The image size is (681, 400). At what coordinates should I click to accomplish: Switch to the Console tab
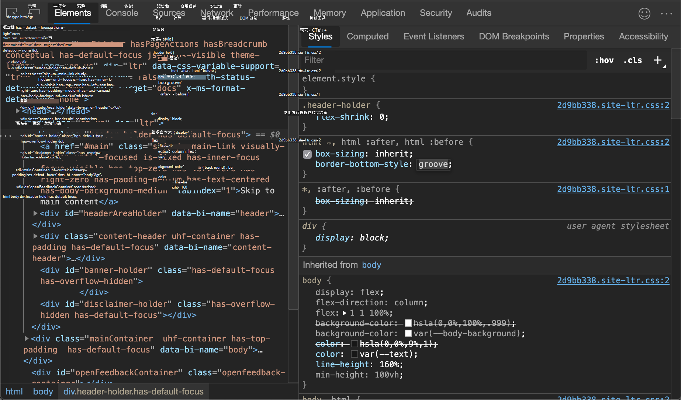coord(122,13)
